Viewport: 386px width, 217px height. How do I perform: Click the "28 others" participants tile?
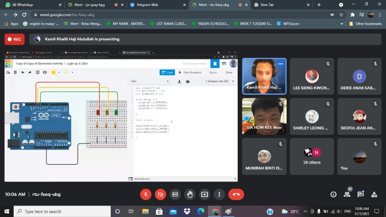pyautogui.click(x=312, y=157)
